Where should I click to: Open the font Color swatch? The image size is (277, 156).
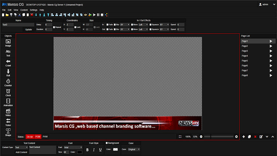[79, 152]
